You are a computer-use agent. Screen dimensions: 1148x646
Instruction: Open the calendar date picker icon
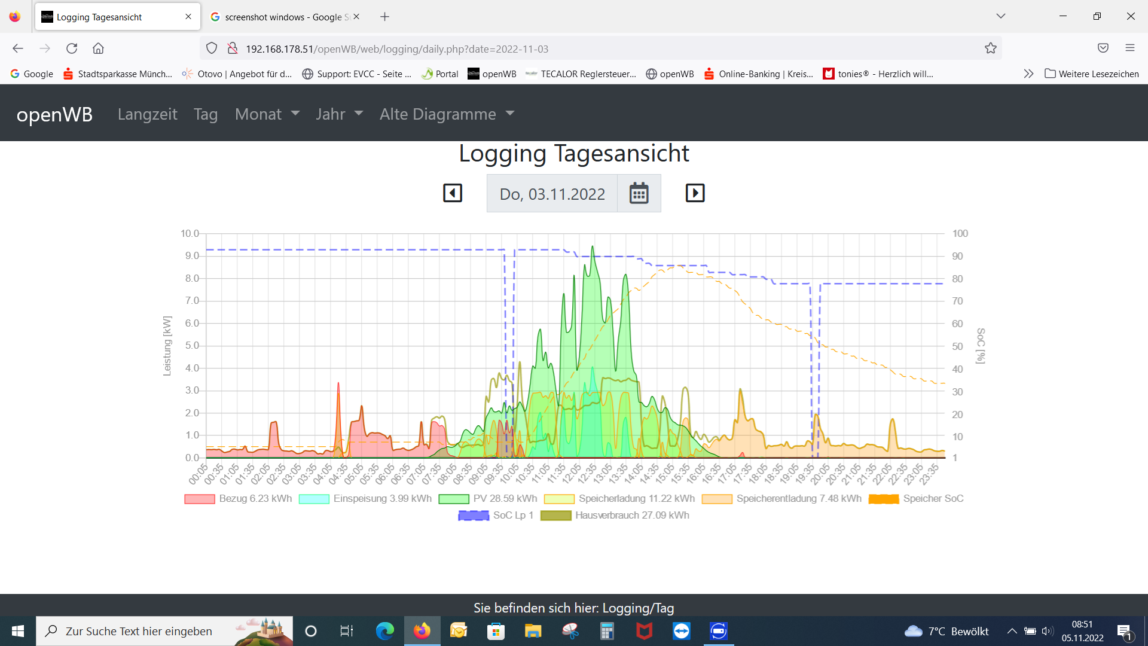(639, 194)
